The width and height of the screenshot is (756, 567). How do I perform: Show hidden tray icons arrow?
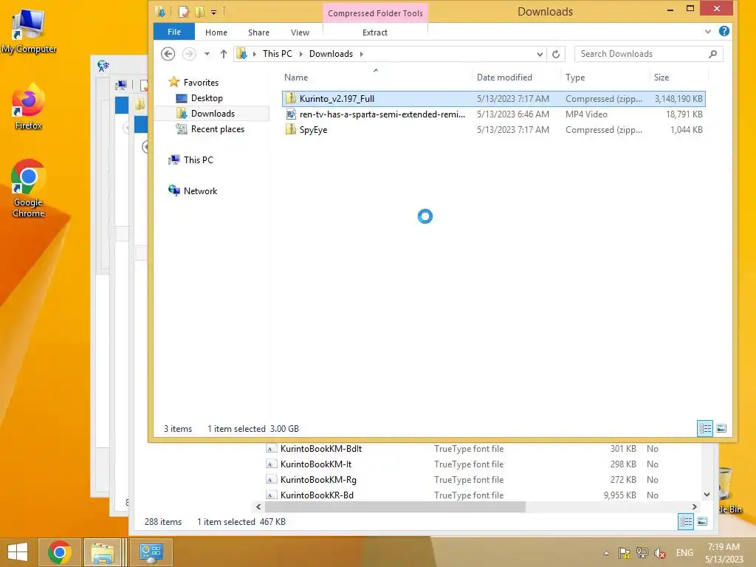[x=607, y=553]
